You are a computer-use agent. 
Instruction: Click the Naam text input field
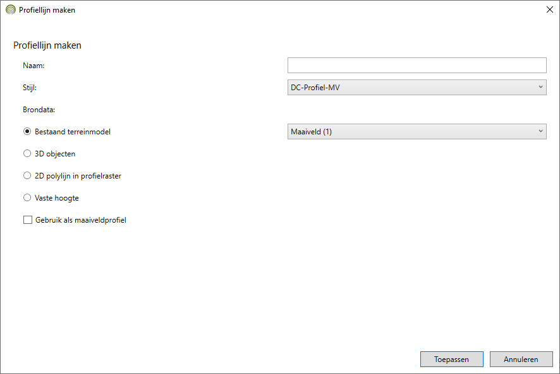pos(417,65)
